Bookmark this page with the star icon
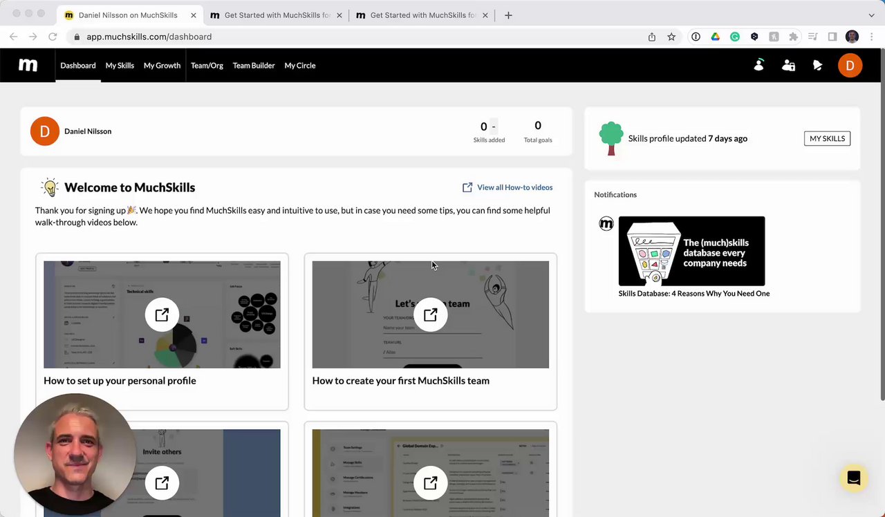Image resolution: width=885 pixels, height=517 pixels. click(x=671, y=37)
